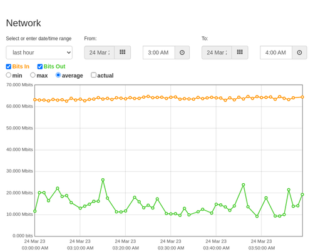Click the To: label
This screenshot has width=313, height=252.
(205, 39)
